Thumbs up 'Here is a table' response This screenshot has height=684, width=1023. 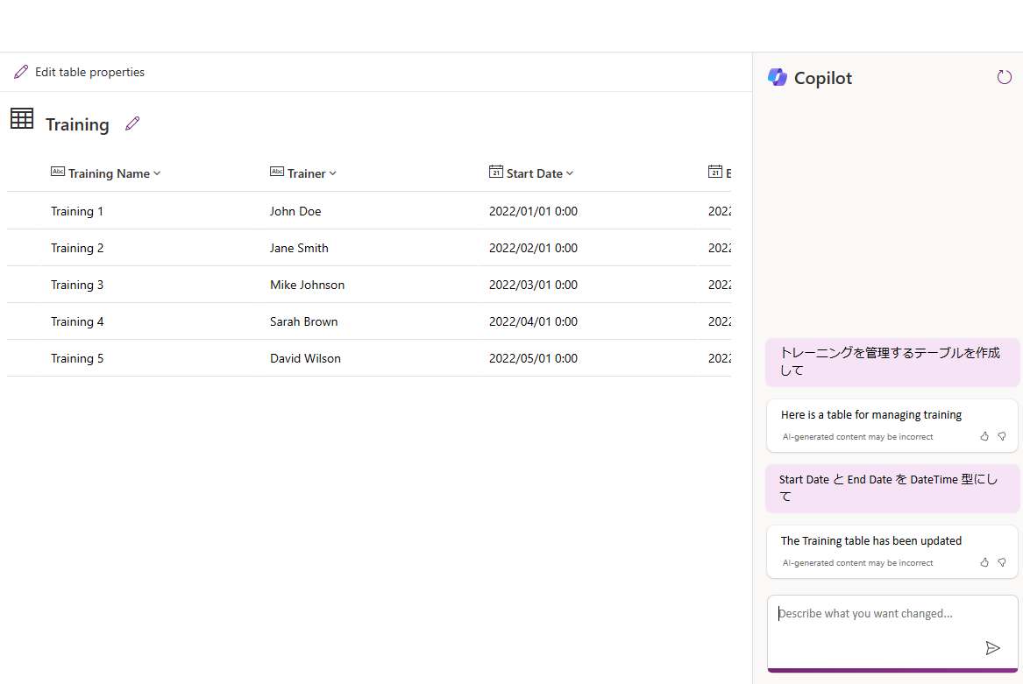pos(984,436)
